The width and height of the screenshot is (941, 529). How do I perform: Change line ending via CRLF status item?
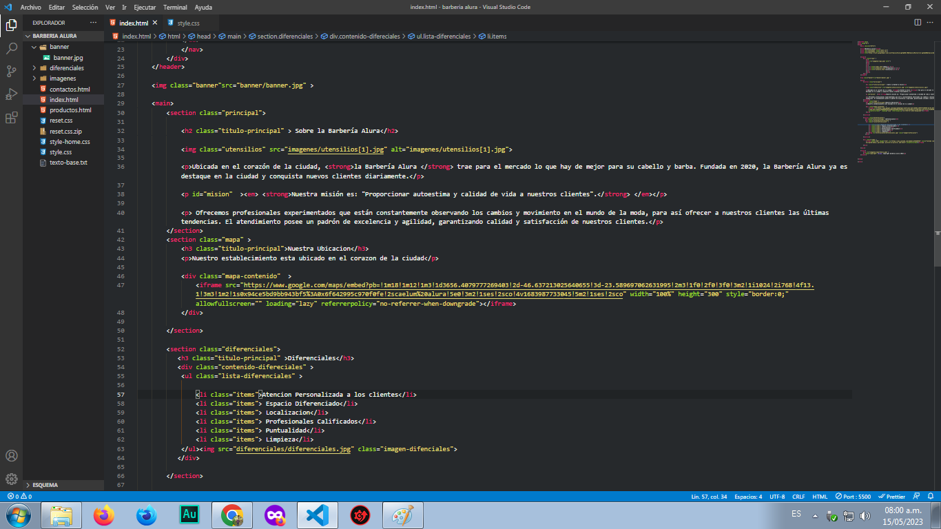pos(798,496)
